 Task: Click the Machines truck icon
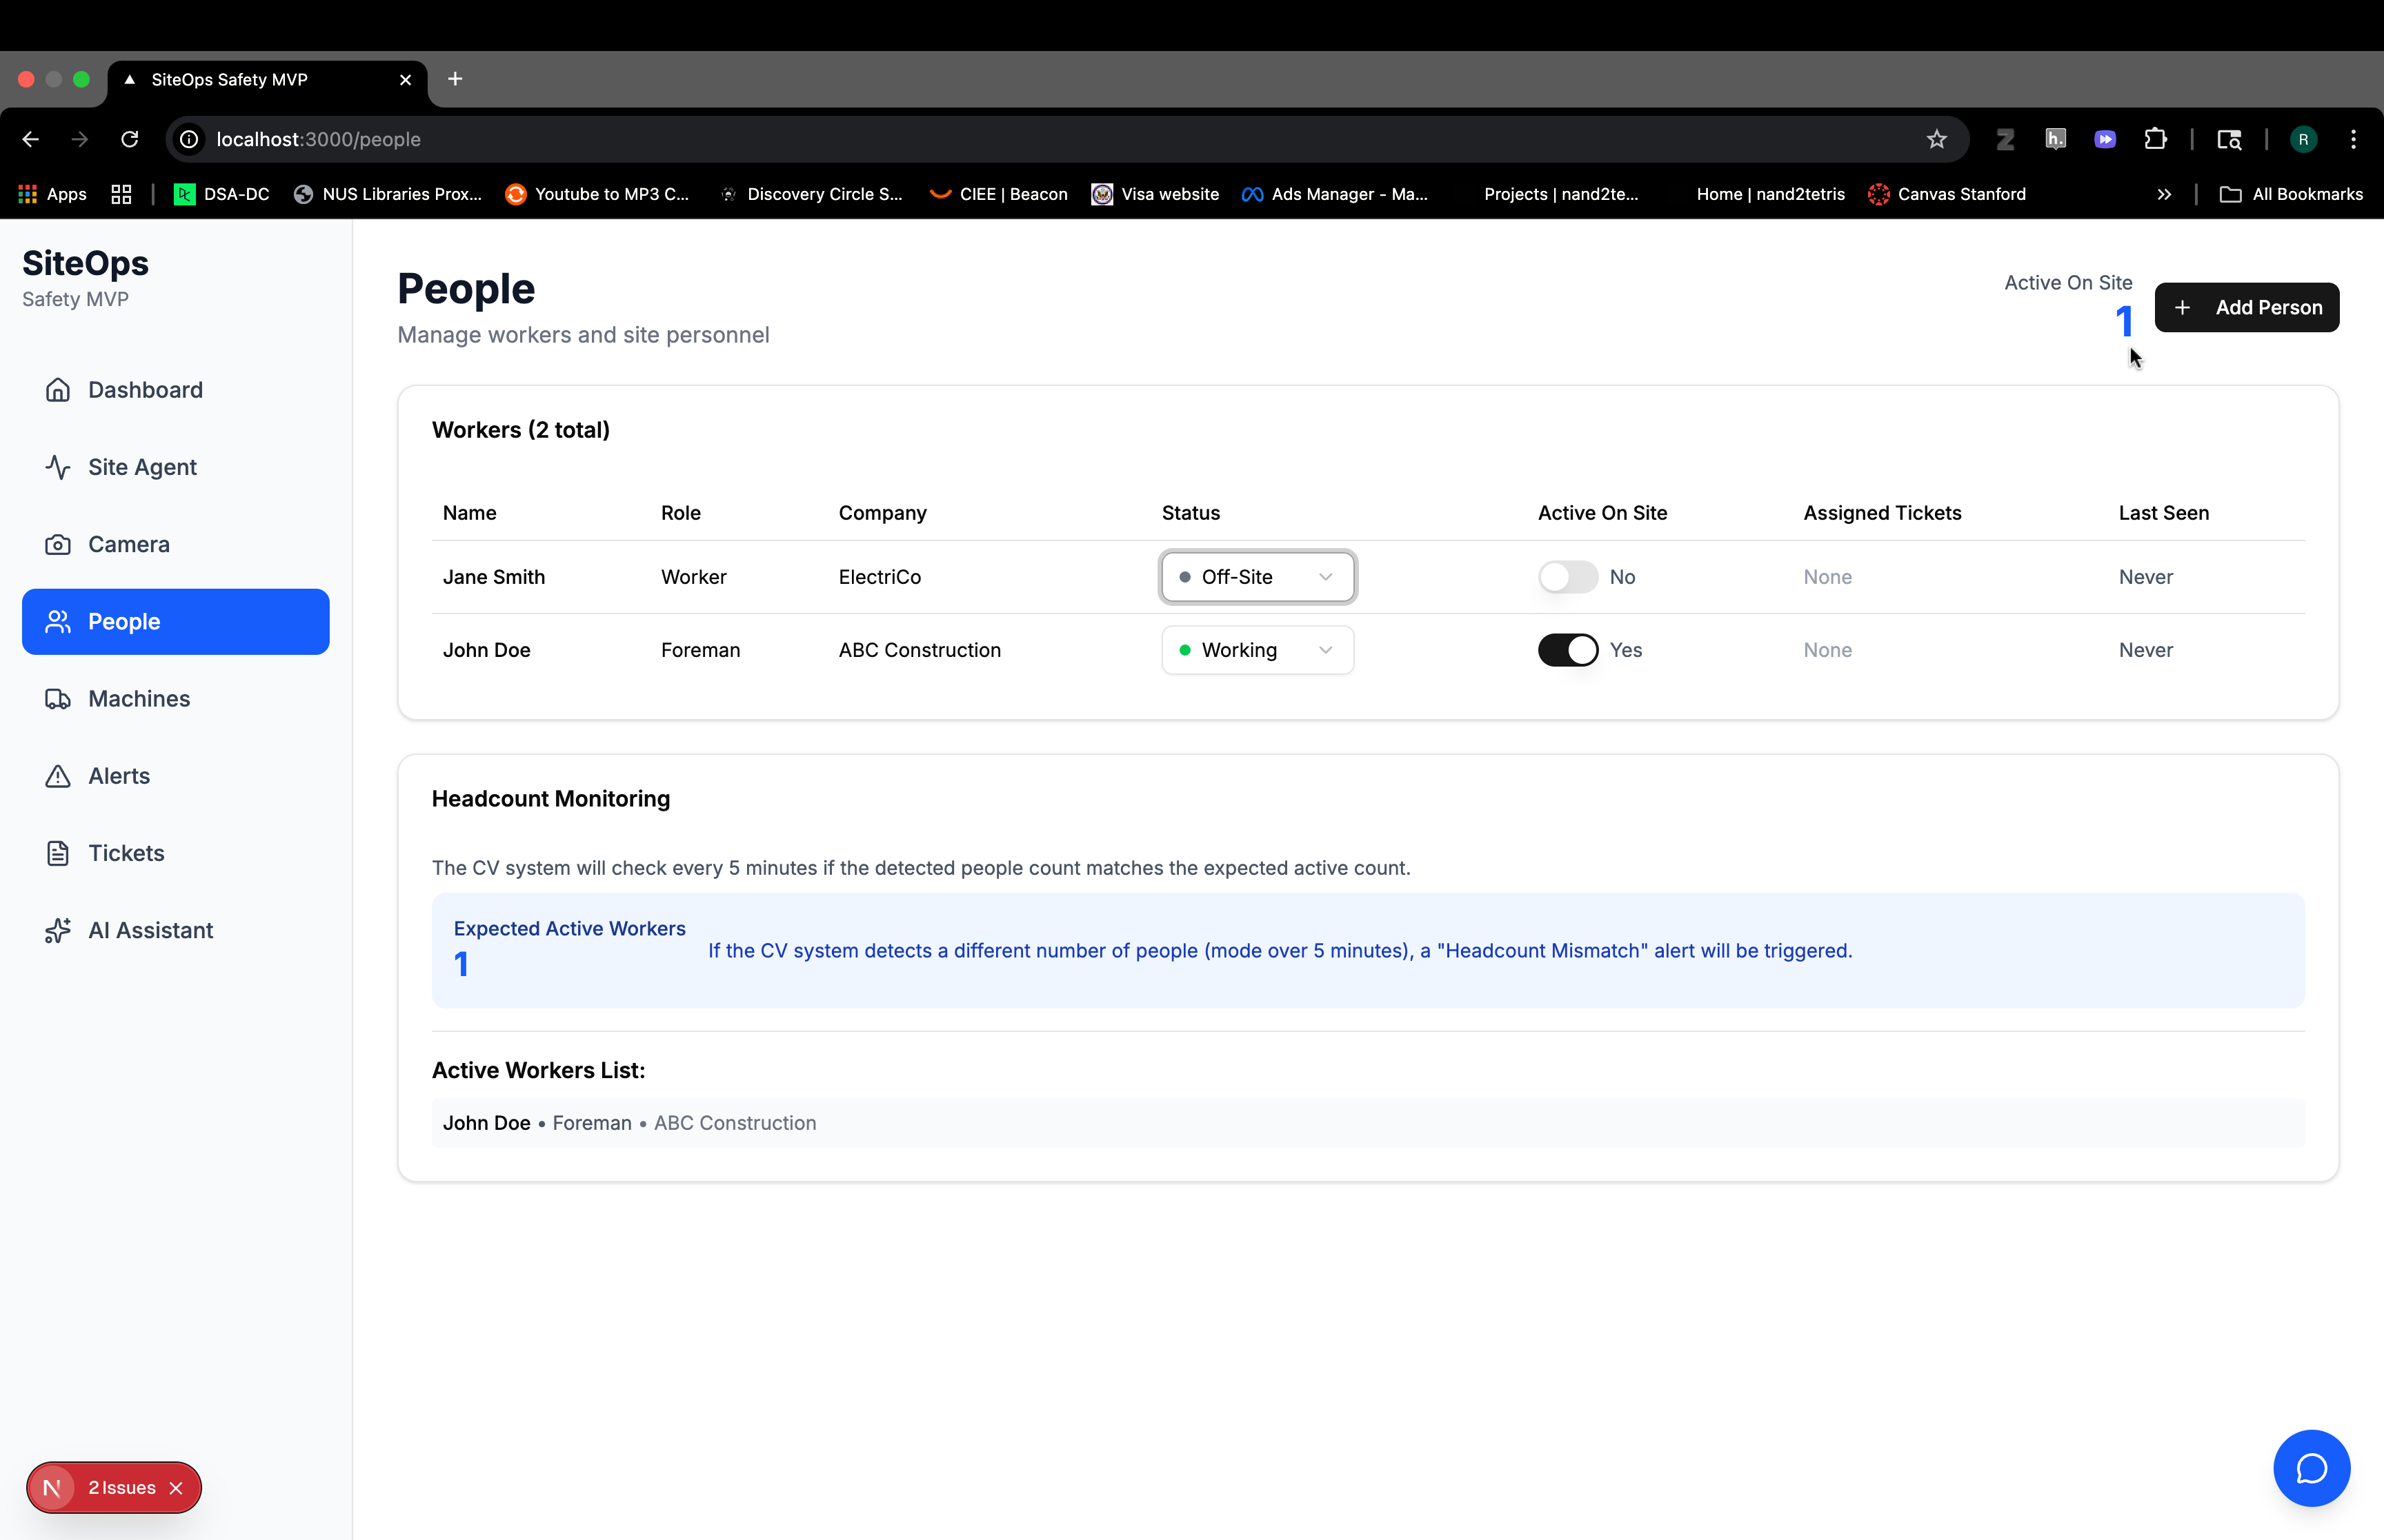(58, 699)
